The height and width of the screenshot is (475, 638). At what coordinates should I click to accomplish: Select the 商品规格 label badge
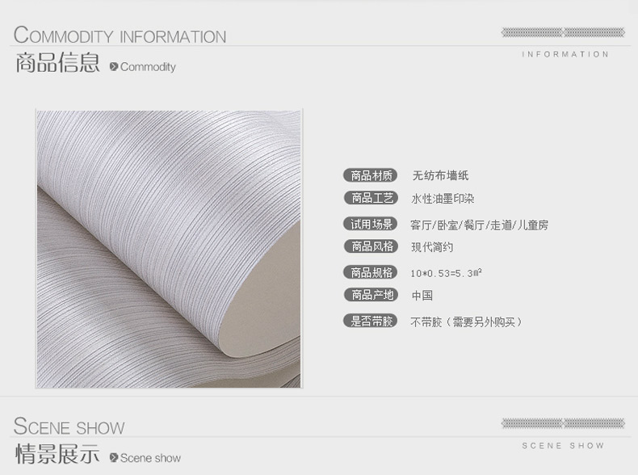(x=371, y=272)
